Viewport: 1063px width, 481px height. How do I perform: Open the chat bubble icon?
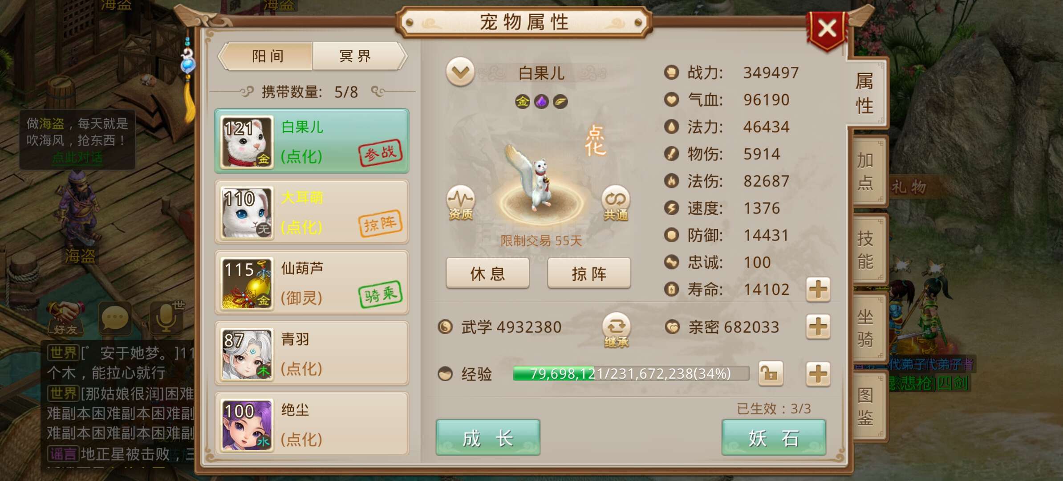click(115, 318)
